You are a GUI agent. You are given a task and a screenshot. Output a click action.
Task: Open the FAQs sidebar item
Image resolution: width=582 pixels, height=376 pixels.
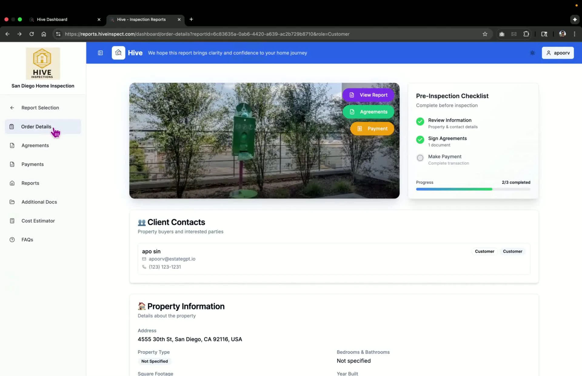[x=43, y=240]
